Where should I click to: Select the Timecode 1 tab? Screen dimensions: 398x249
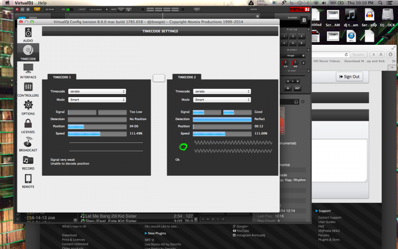point(62,77)
